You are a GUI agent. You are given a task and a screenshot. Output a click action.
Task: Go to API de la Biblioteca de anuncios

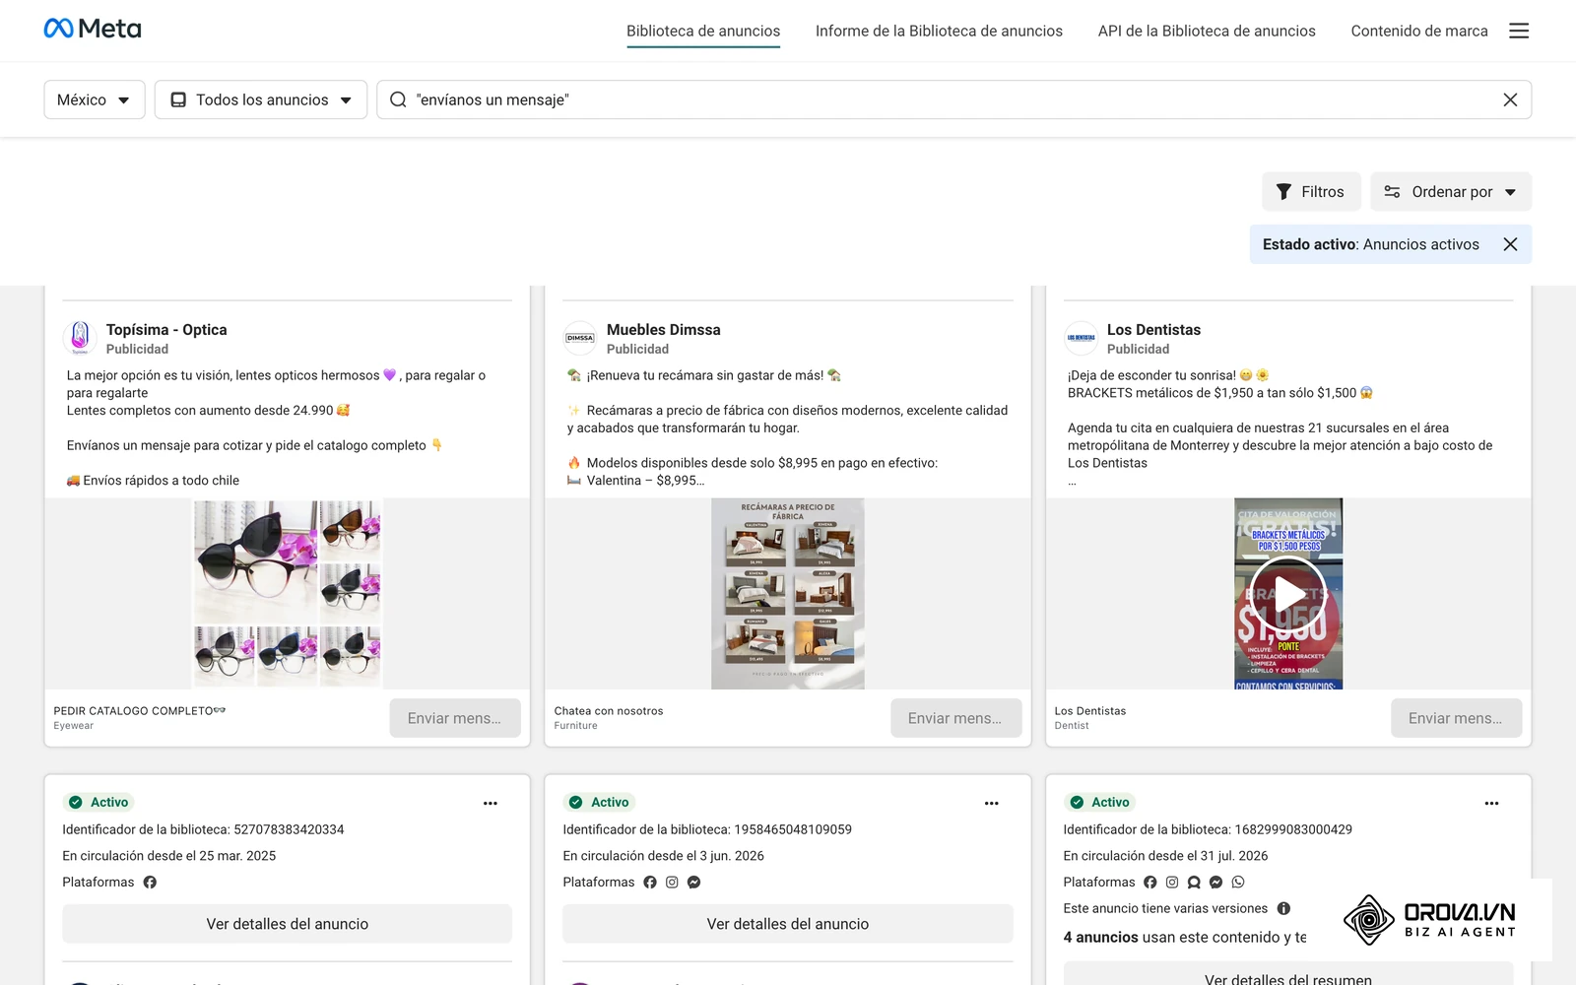click(1207, 31)
